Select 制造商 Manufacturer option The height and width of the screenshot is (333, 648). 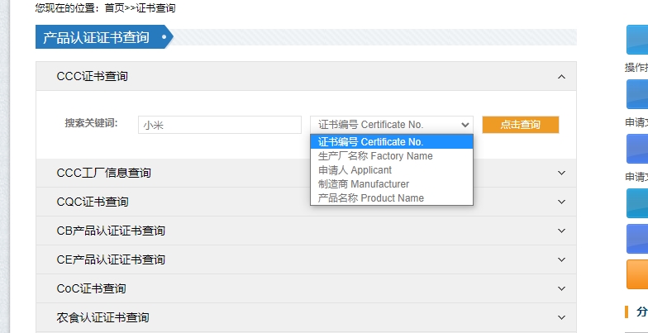(364, 184)
